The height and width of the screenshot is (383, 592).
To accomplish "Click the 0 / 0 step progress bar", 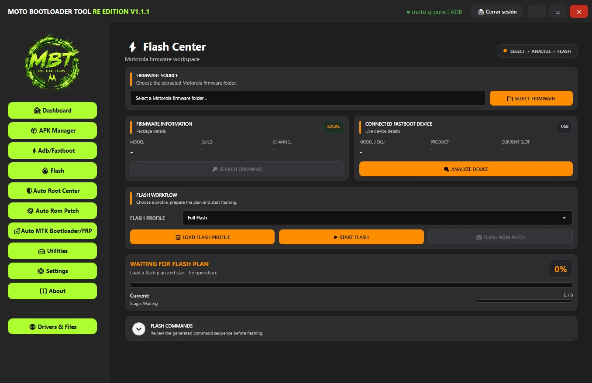I will (525, 301).
